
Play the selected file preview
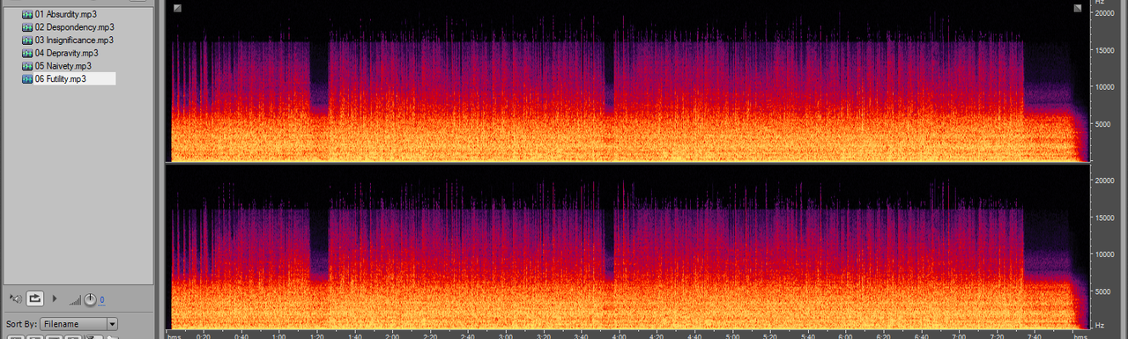pos(56,299)
